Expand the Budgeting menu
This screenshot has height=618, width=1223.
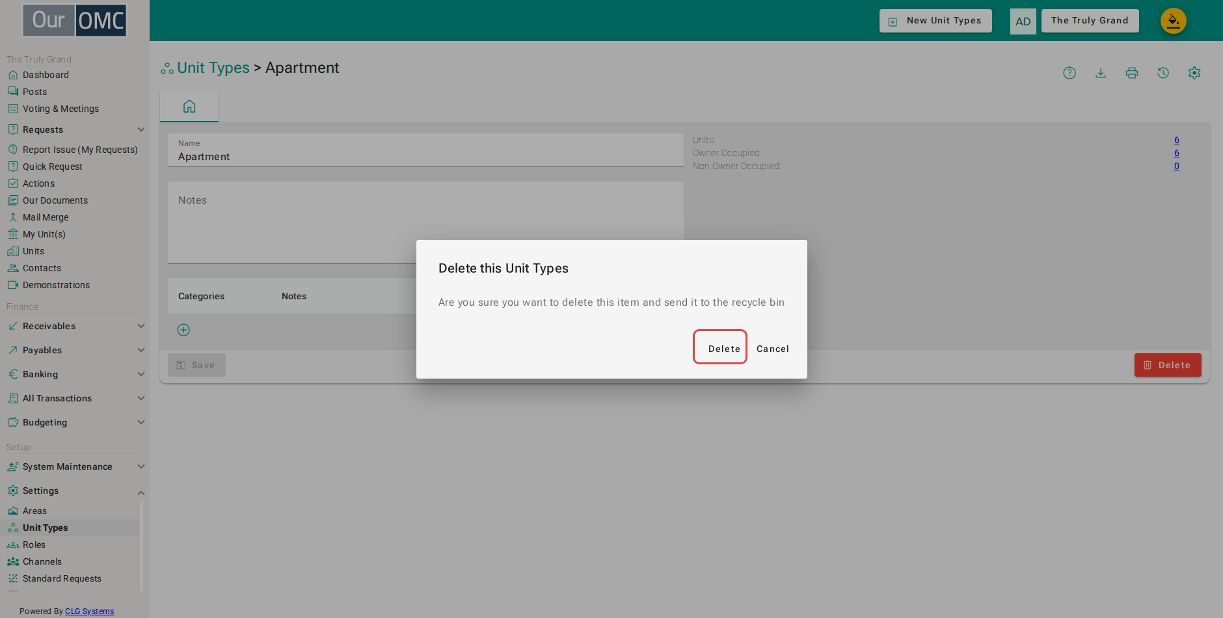pyautogui.click(x=75, y=422)
